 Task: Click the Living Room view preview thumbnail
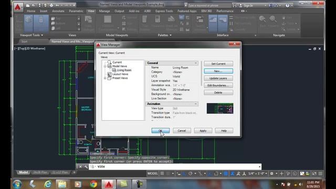(x=220, y=109)
